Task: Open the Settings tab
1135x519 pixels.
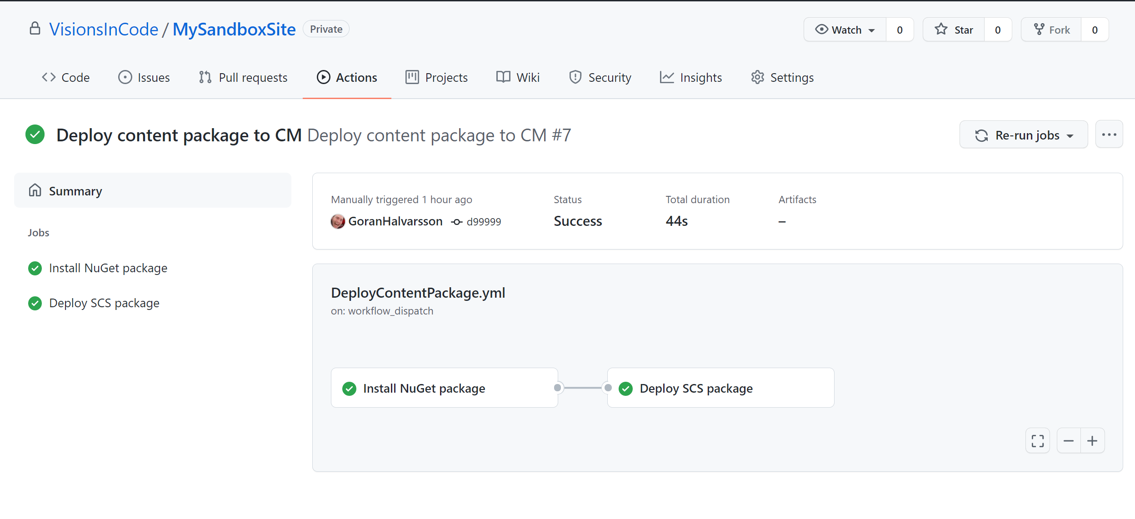Action: click(x=782, y=78)
